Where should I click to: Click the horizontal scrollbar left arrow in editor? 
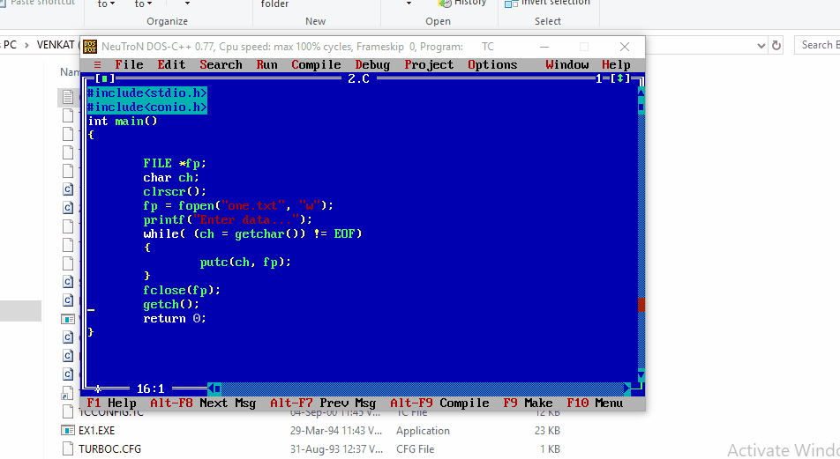point(211,389)
